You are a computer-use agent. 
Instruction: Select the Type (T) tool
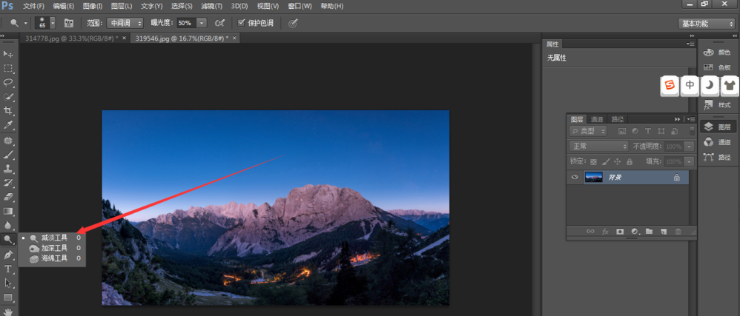8,269
